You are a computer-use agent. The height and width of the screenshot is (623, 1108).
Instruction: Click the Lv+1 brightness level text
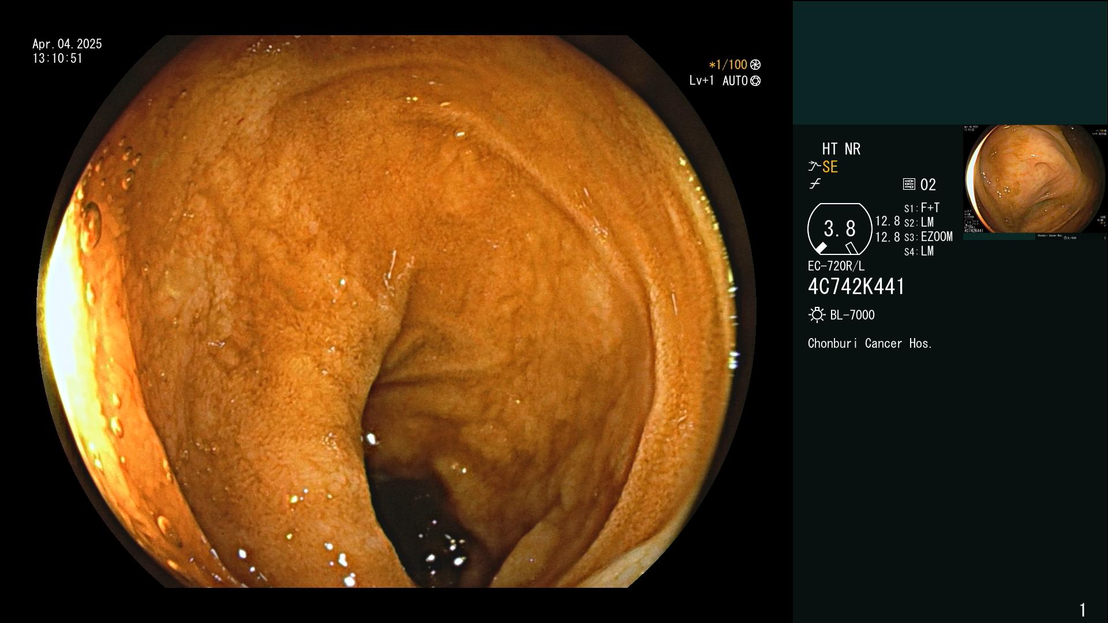[702, 81]
